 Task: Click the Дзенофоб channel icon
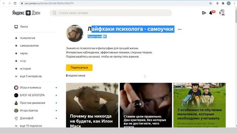pyautogui.click(x=16, y=118)
